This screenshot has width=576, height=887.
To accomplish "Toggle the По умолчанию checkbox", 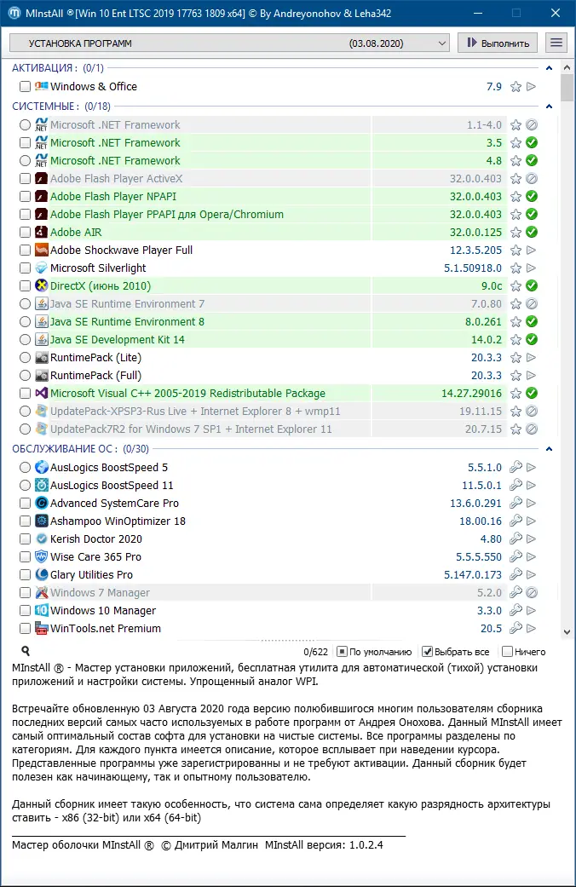I will (342, 652).
